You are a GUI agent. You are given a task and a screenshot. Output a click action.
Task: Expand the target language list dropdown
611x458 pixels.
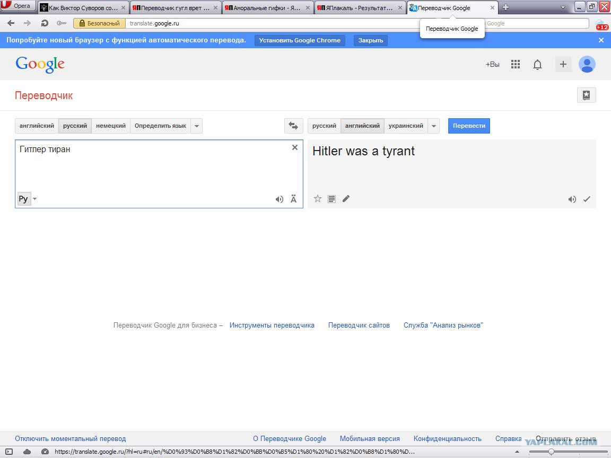(433, 126)
